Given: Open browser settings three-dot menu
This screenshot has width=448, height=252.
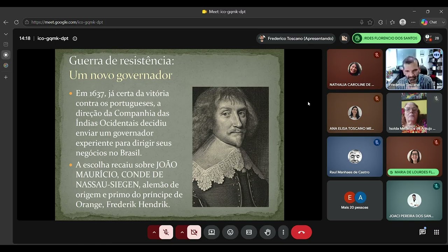Looking at the screenshot, I should [413, 22].
